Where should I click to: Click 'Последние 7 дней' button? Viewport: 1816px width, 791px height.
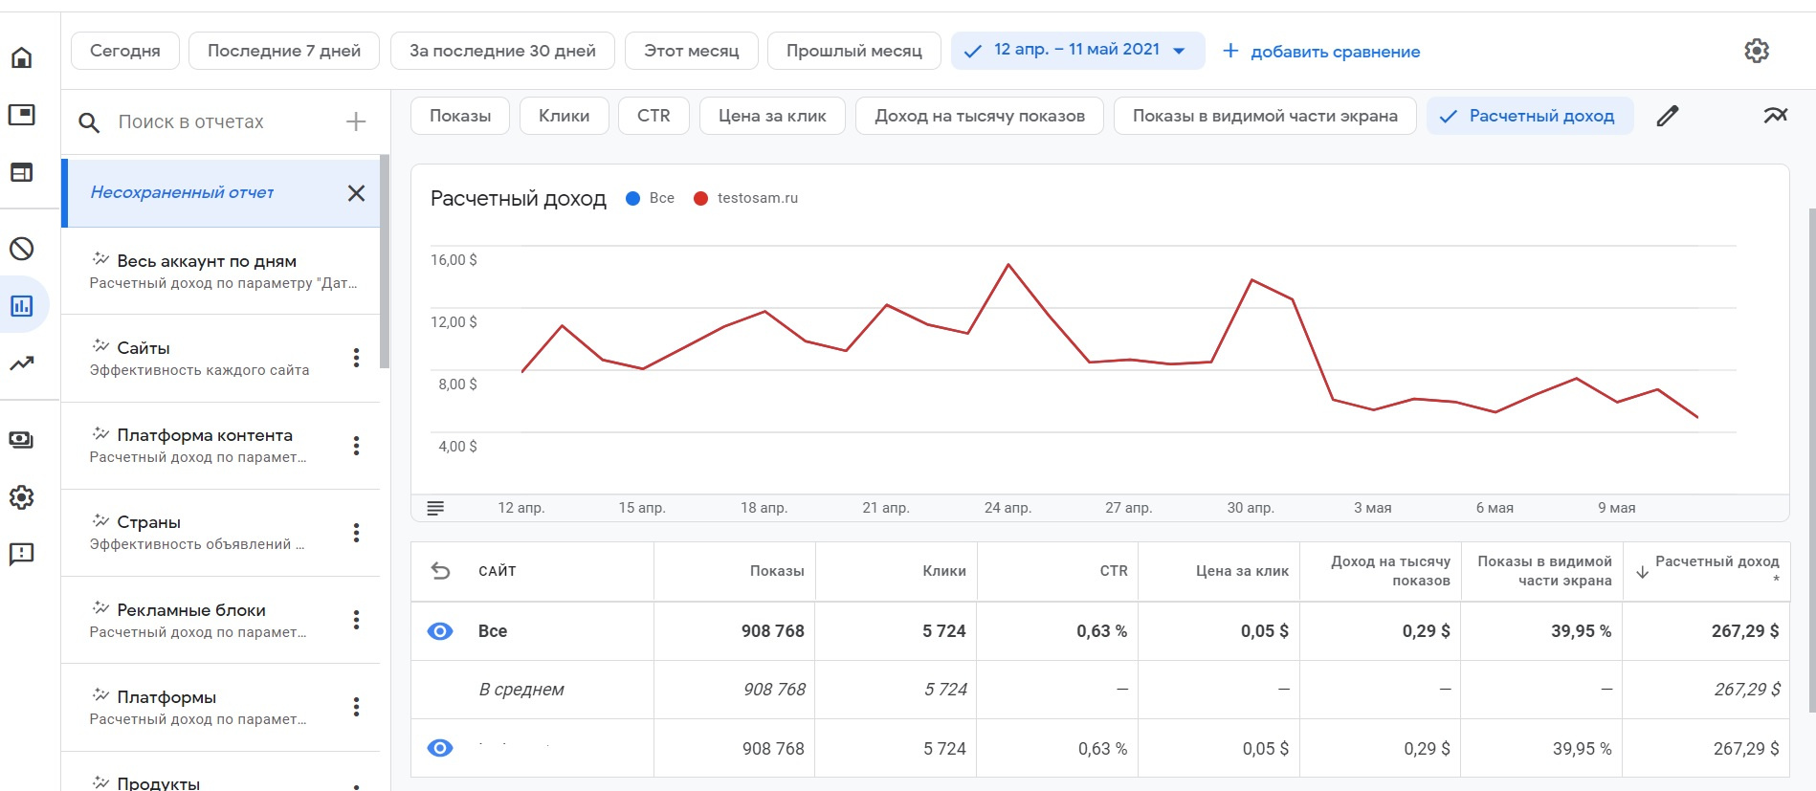[284, 51]
